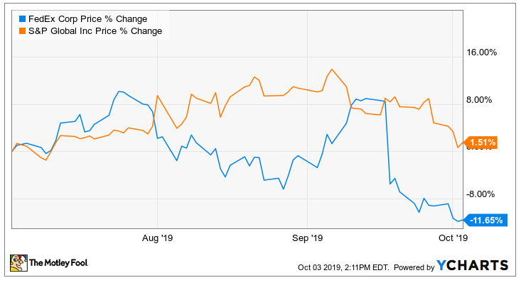The image size is (526, 290).
Task: Click the Motley Fool jester hat icon
Action: tap(17, 264)
